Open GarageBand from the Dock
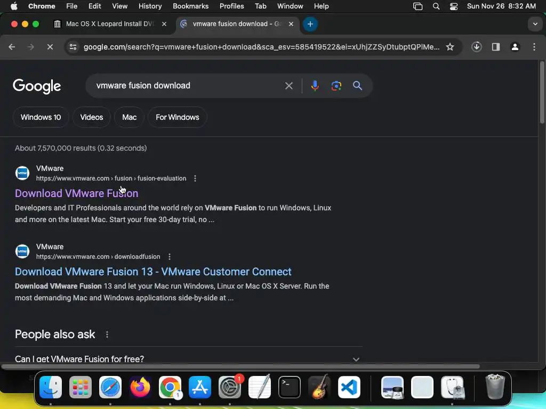Viewport: 546px width, 409px height. point(319,387)
